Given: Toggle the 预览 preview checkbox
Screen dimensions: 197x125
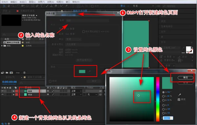Looking at the screenshot, I should click(179, 100).
